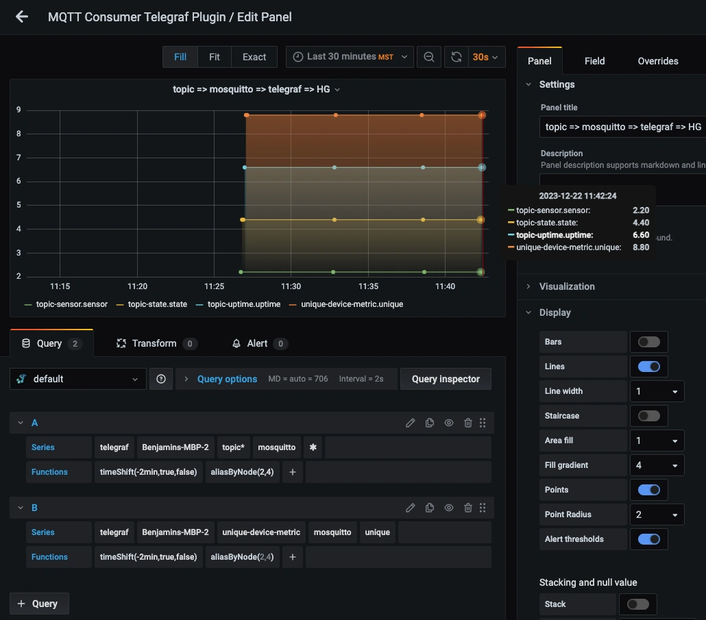Add a function to query A
Image resolution: width=706 pixels, height=620 pixels.
(293, 472)
